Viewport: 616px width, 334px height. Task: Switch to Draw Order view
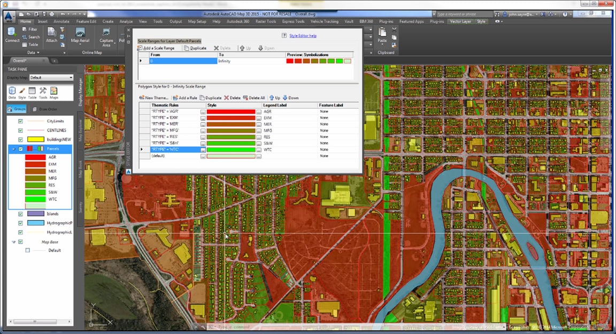pyautogui.click(x=44, y=109)
